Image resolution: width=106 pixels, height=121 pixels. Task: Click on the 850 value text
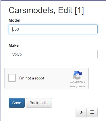point(16,29)
